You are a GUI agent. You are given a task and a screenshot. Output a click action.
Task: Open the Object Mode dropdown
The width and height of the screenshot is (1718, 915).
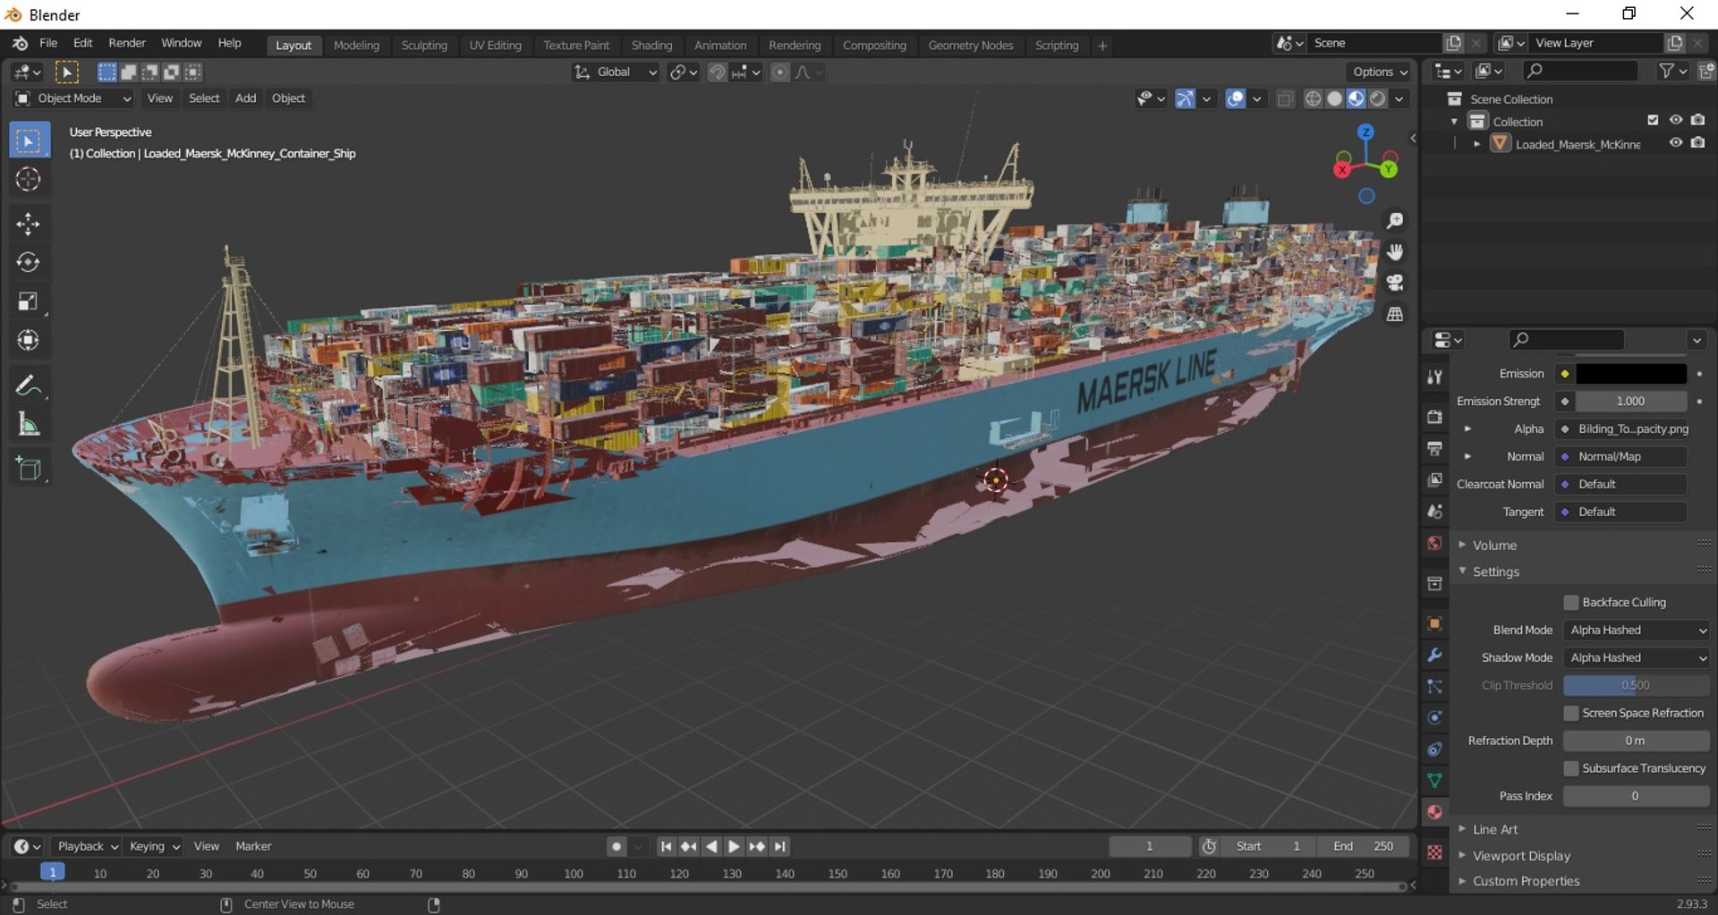(x=73, y=98)
